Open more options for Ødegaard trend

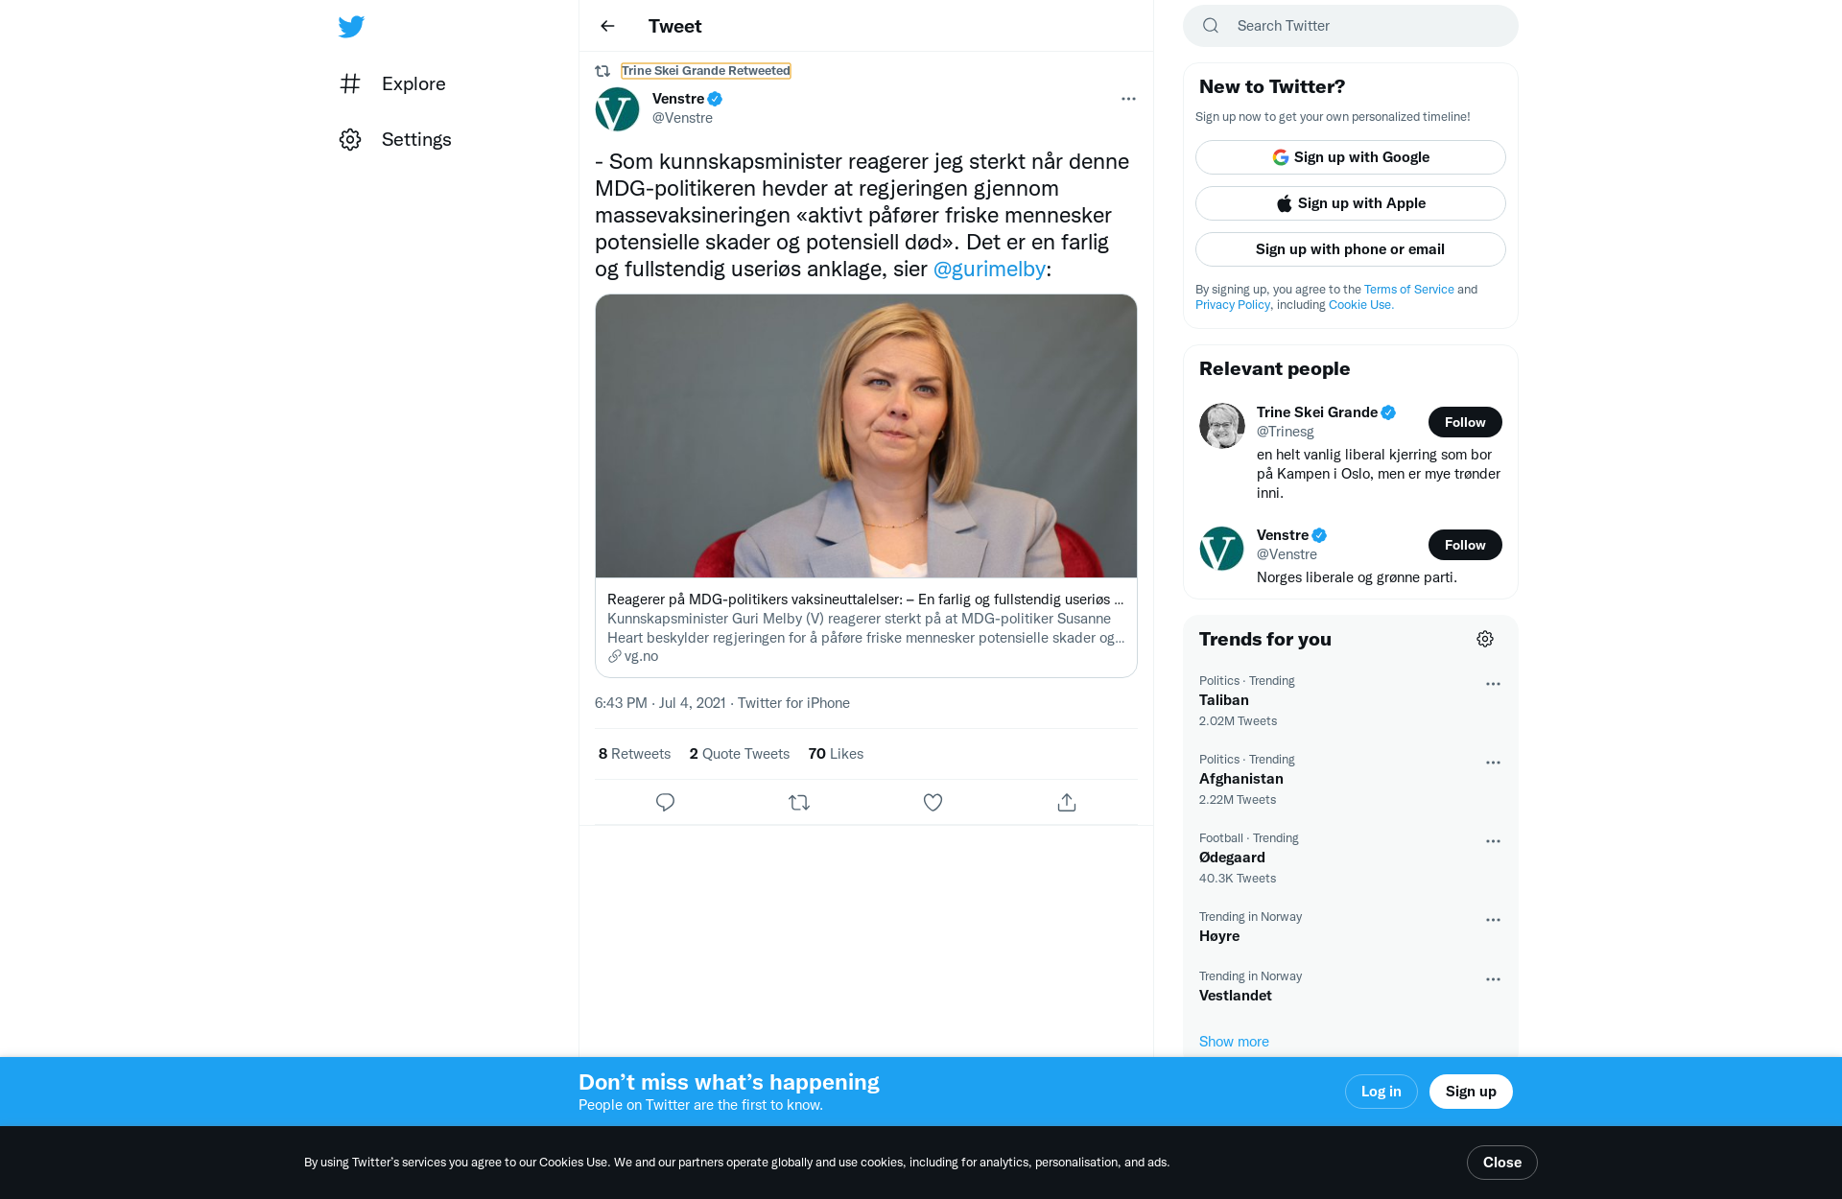(x=1493, y=841)
